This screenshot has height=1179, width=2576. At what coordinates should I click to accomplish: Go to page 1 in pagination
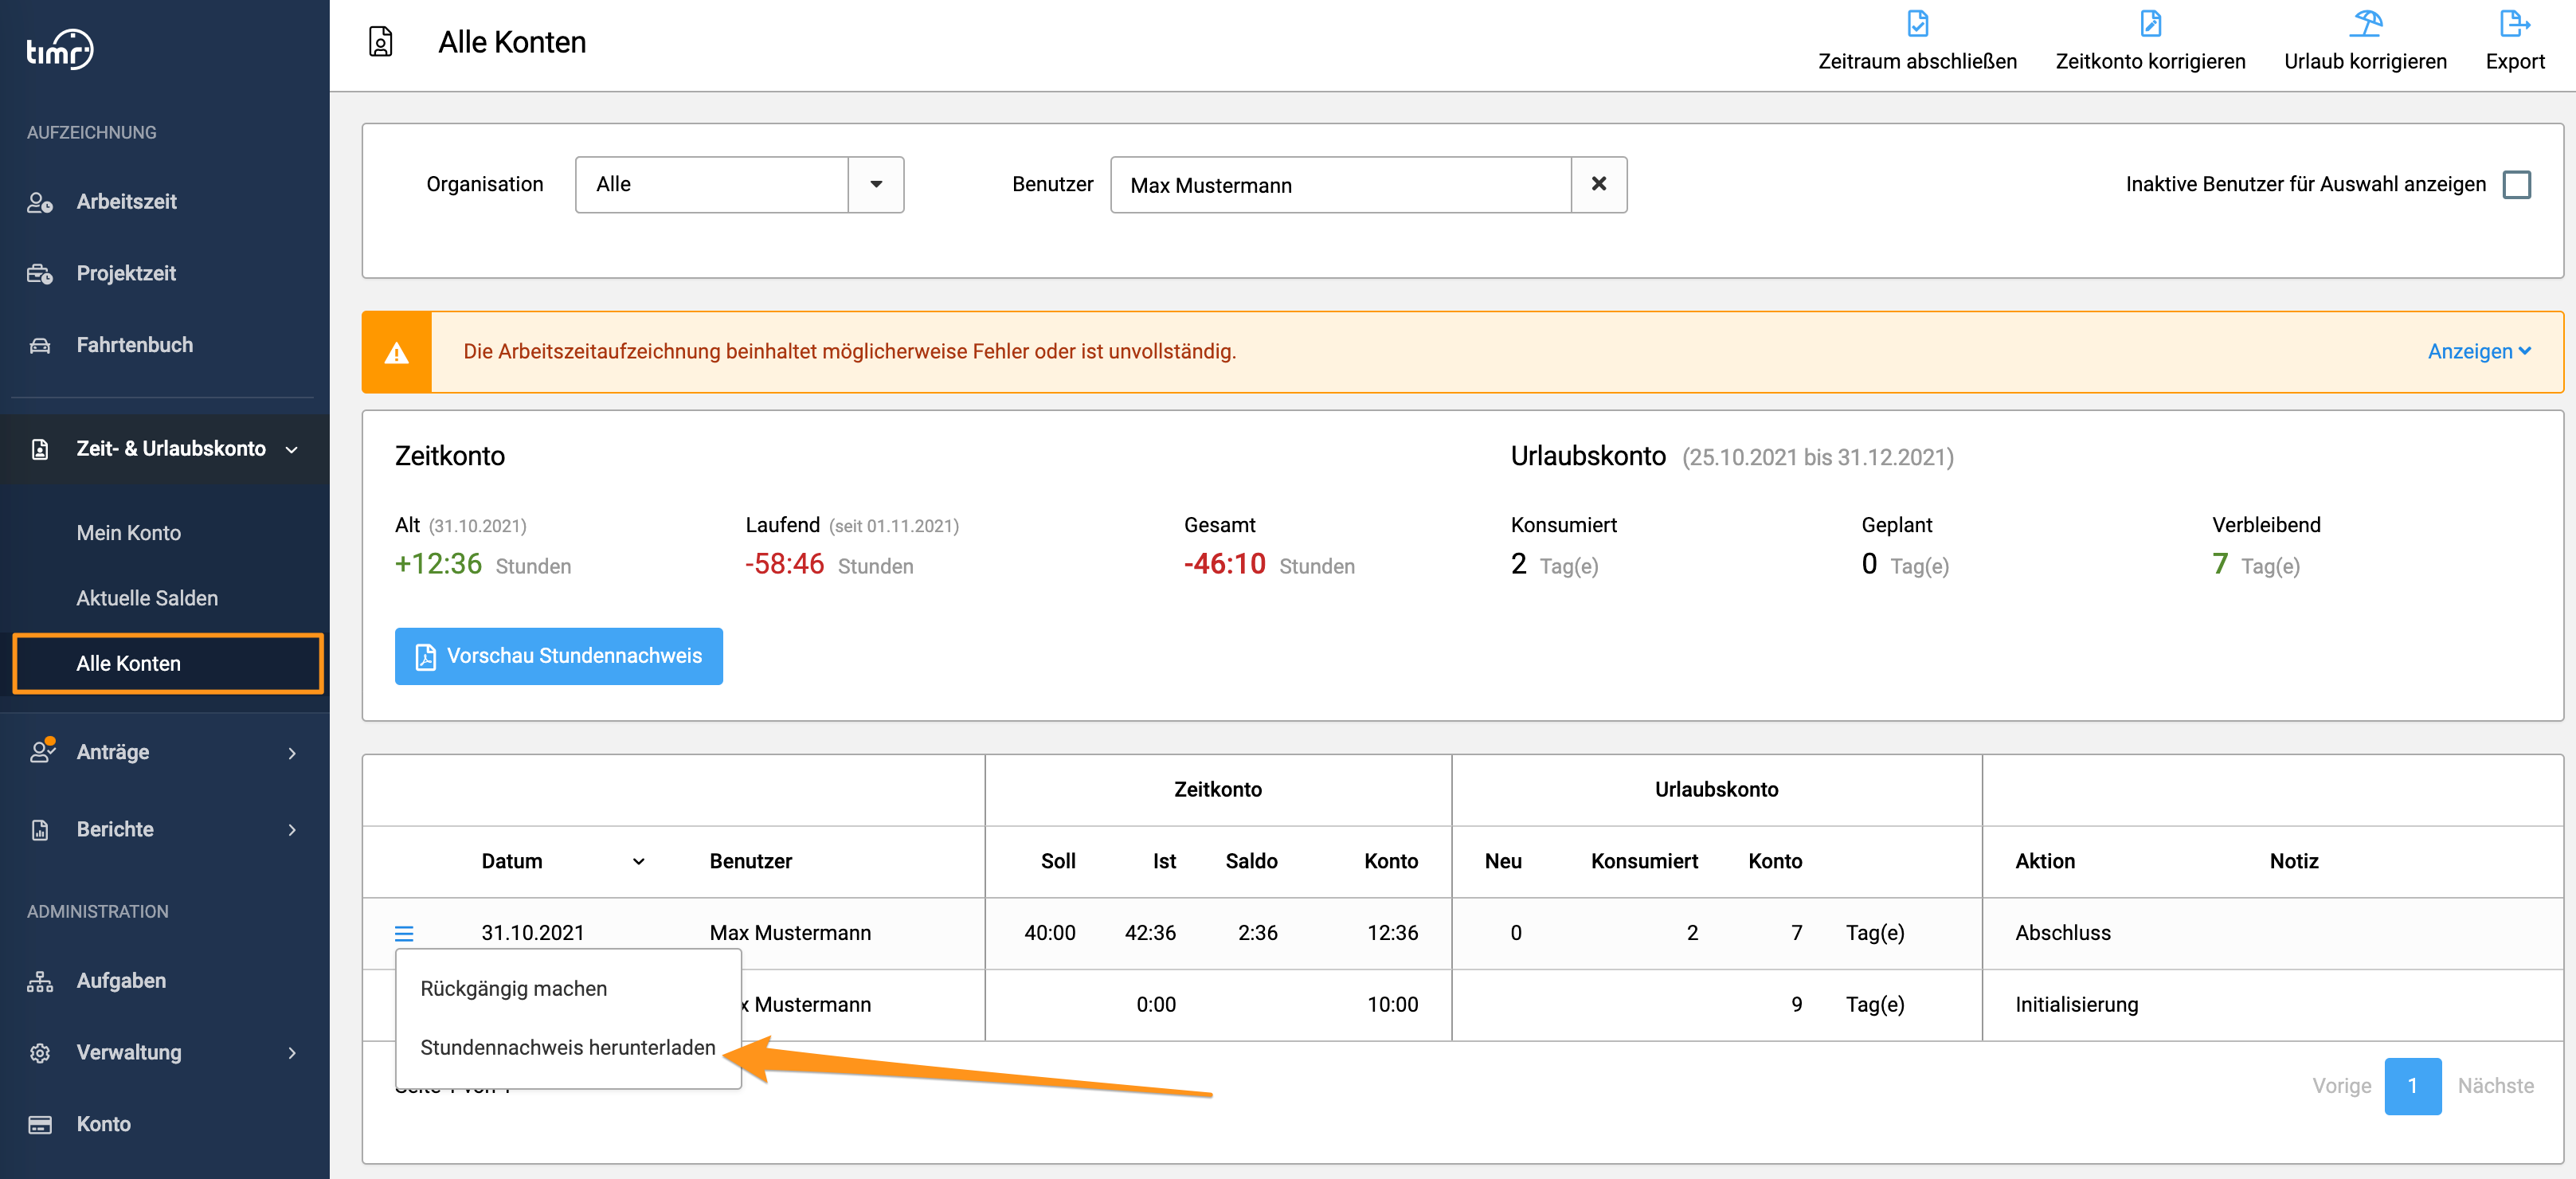(x=2412, y=1085)
